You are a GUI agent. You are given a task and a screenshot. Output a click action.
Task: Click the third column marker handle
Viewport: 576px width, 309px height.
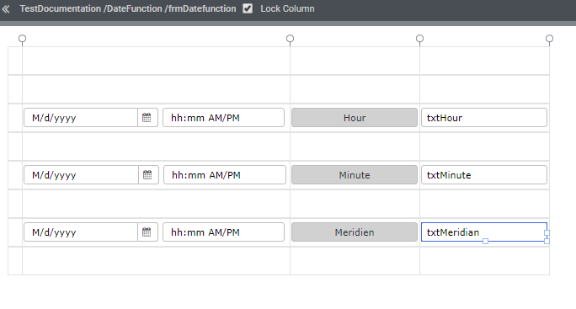click(420, 39)
